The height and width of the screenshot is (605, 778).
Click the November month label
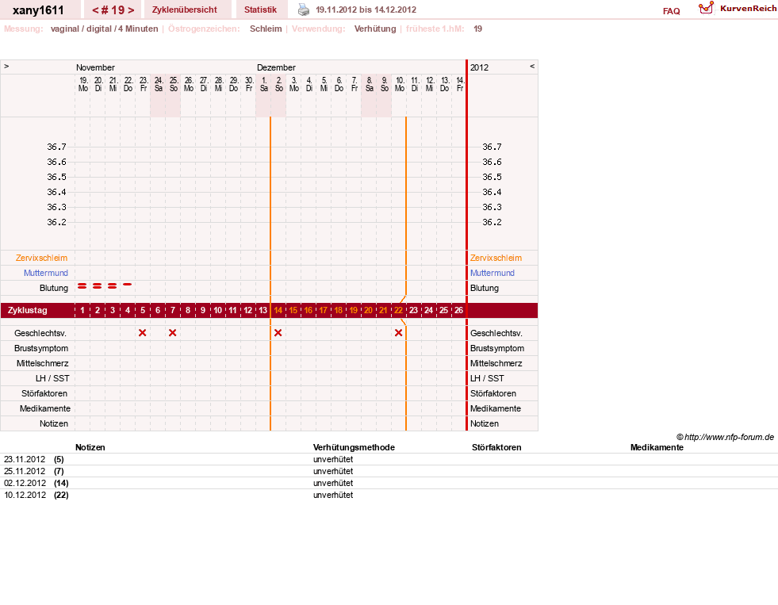point(95,67)
